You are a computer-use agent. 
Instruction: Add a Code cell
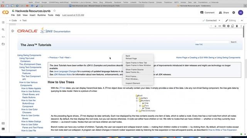[13, 20]
